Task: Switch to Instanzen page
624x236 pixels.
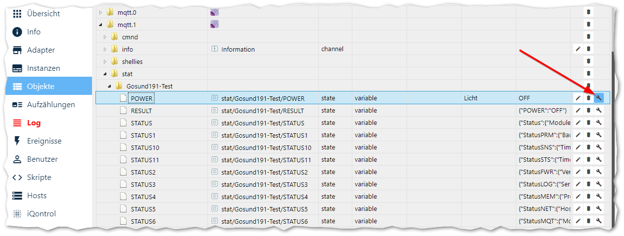Action: coord(43,68)
